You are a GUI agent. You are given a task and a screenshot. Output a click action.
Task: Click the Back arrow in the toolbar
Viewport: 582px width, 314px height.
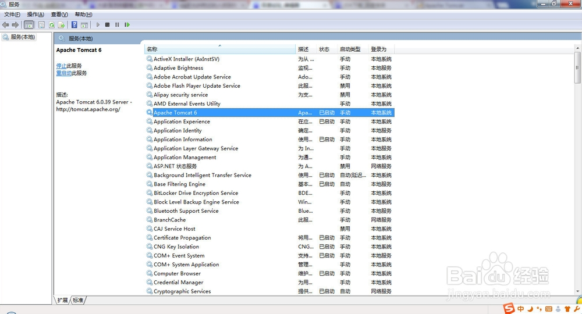[6, 25]
